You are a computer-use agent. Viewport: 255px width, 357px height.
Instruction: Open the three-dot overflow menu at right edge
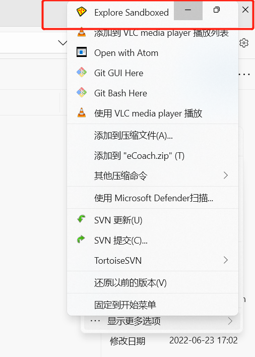click(x=244, y=74)
